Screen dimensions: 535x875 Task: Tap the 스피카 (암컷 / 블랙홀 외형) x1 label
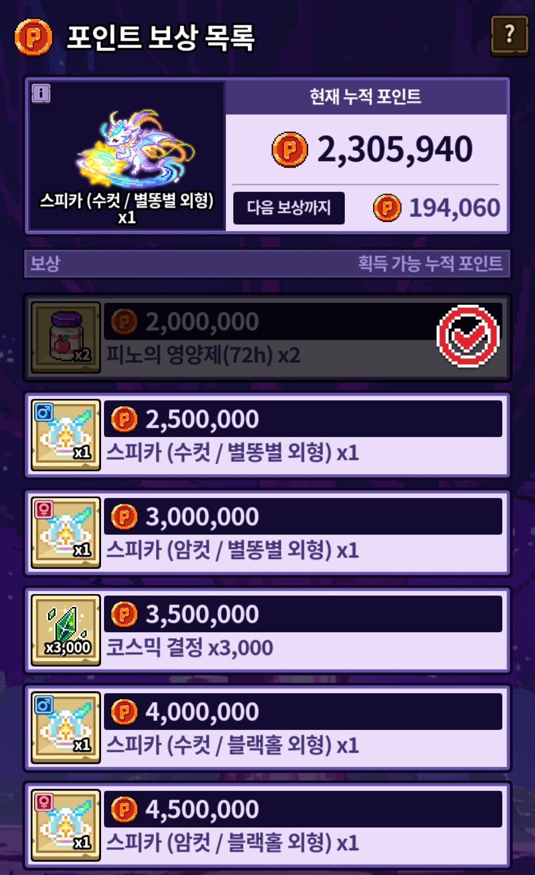pos(233,843)
